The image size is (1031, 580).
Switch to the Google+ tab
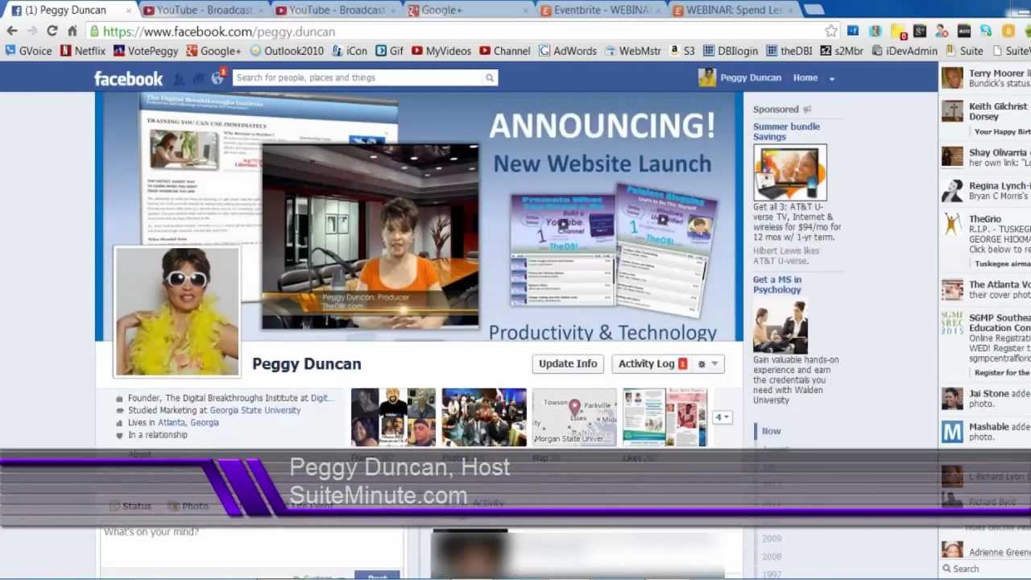click(x=469, y=10)
